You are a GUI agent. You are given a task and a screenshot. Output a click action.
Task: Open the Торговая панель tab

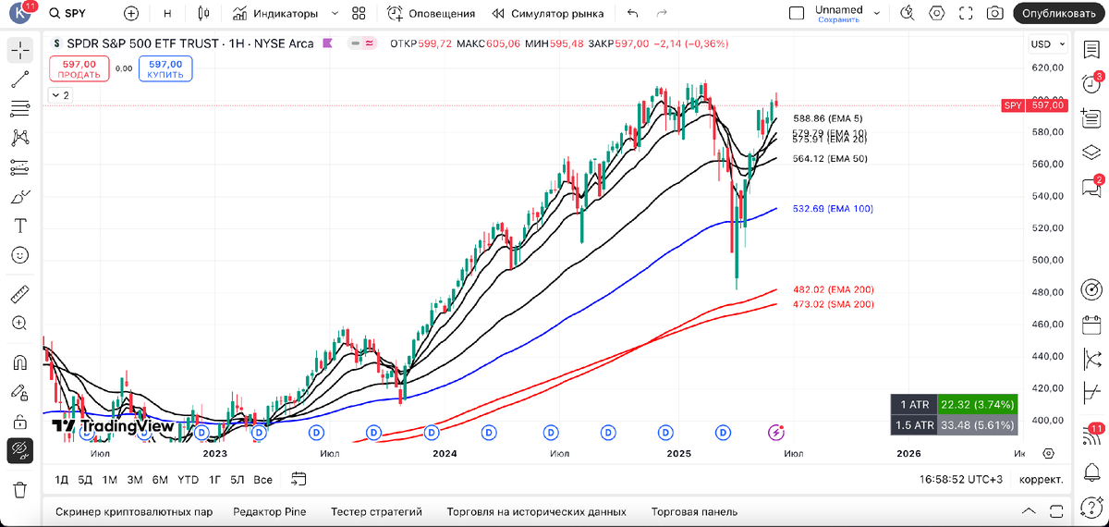click(x=694, y=511)
